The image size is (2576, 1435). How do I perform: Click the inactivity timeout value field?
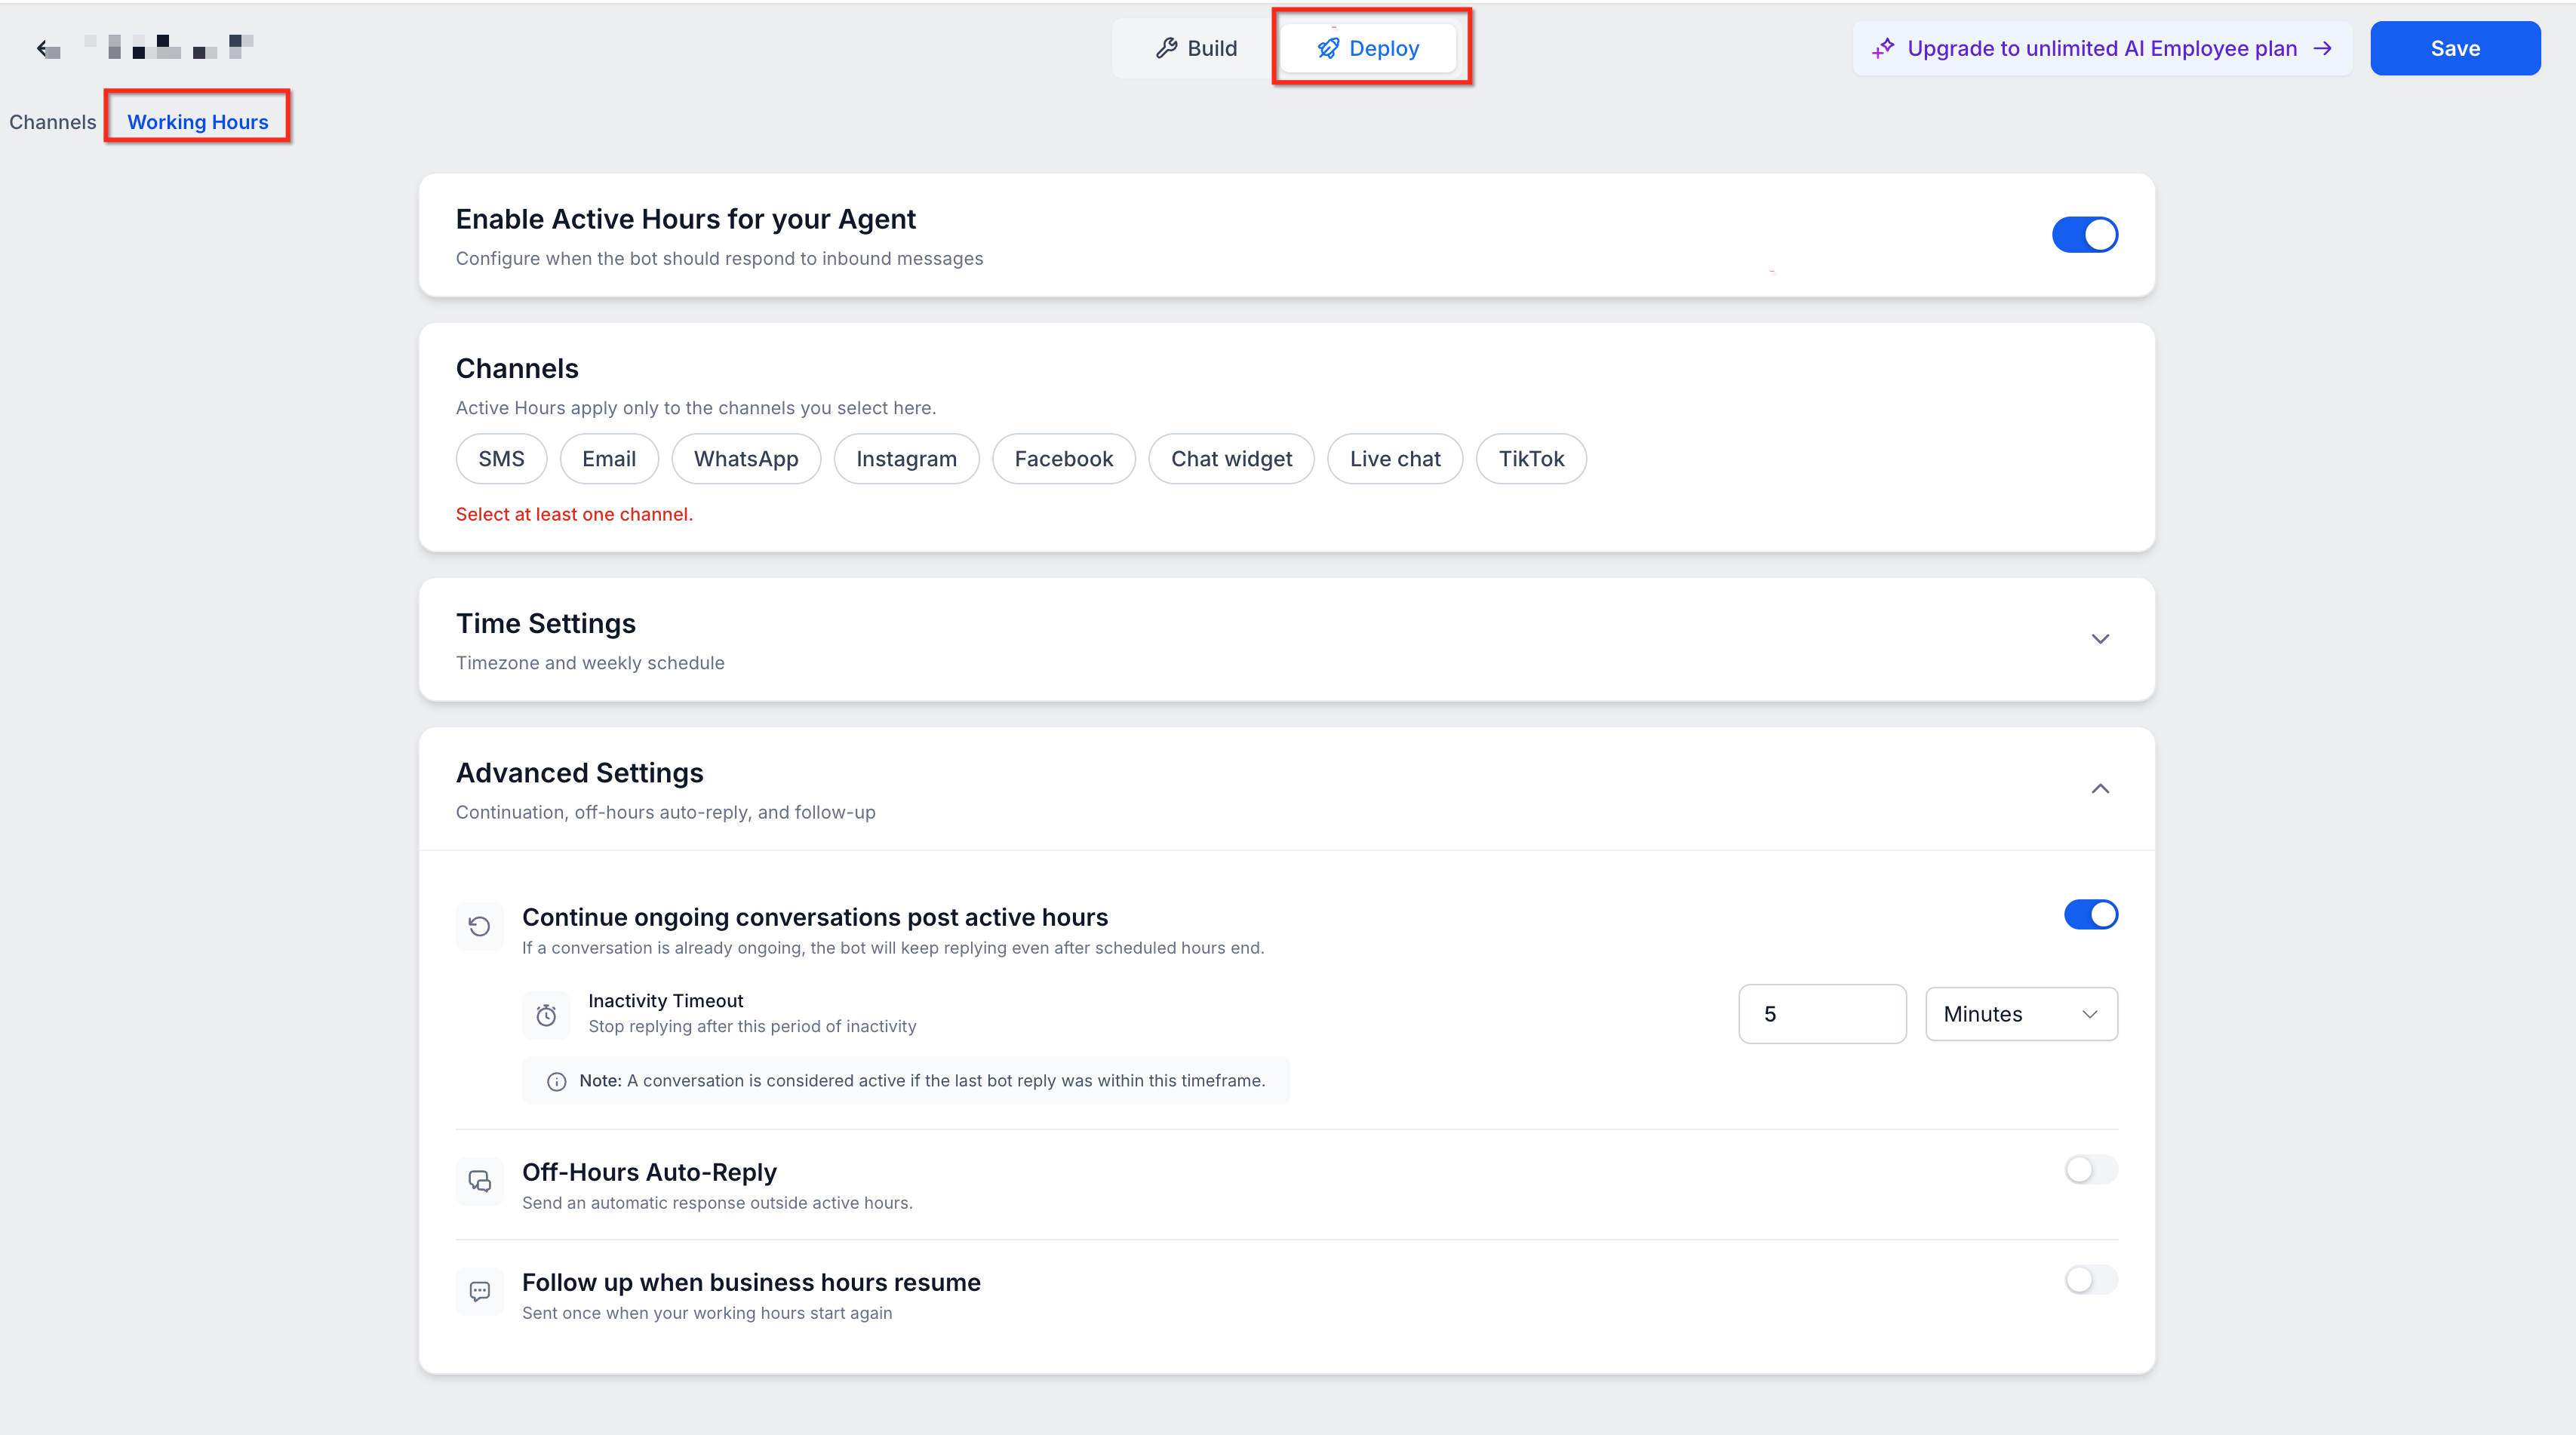coord(1822,1014)
